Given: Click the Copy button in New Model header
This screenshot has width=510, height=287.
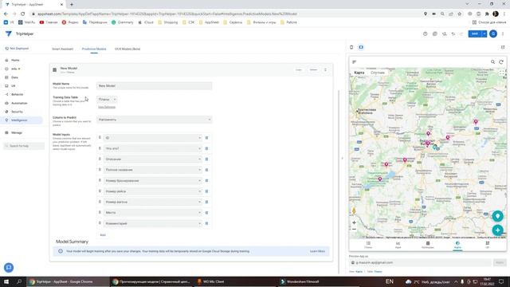Looking at the screenshot, I should (x=299, y=69).
